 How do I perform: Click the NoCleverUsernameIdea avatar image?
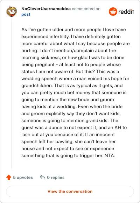[x=12, y=11]
